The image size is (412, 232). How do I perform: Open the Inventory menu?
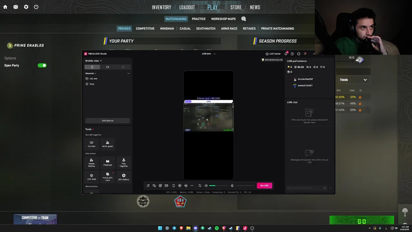(x=162, y=7)
